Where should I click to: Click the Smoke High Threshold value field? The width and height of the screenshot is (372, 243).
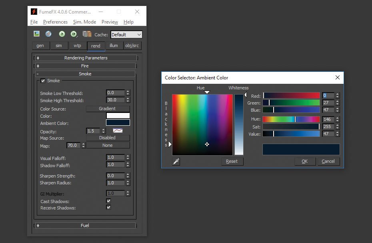click(115, 100)
